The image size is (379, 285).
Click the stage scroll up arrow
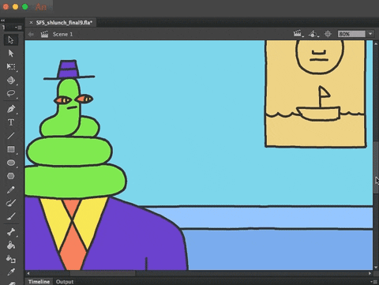[x=376, y=43]
